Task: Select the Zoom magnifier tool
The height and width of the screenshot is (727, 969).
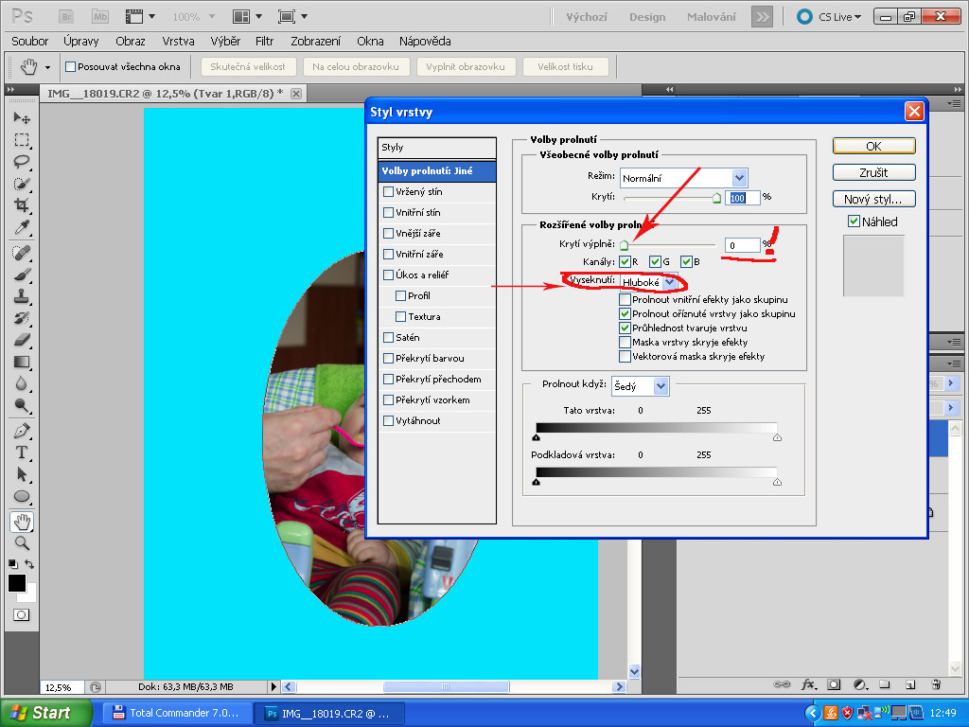Action: [x=22, y=543]
